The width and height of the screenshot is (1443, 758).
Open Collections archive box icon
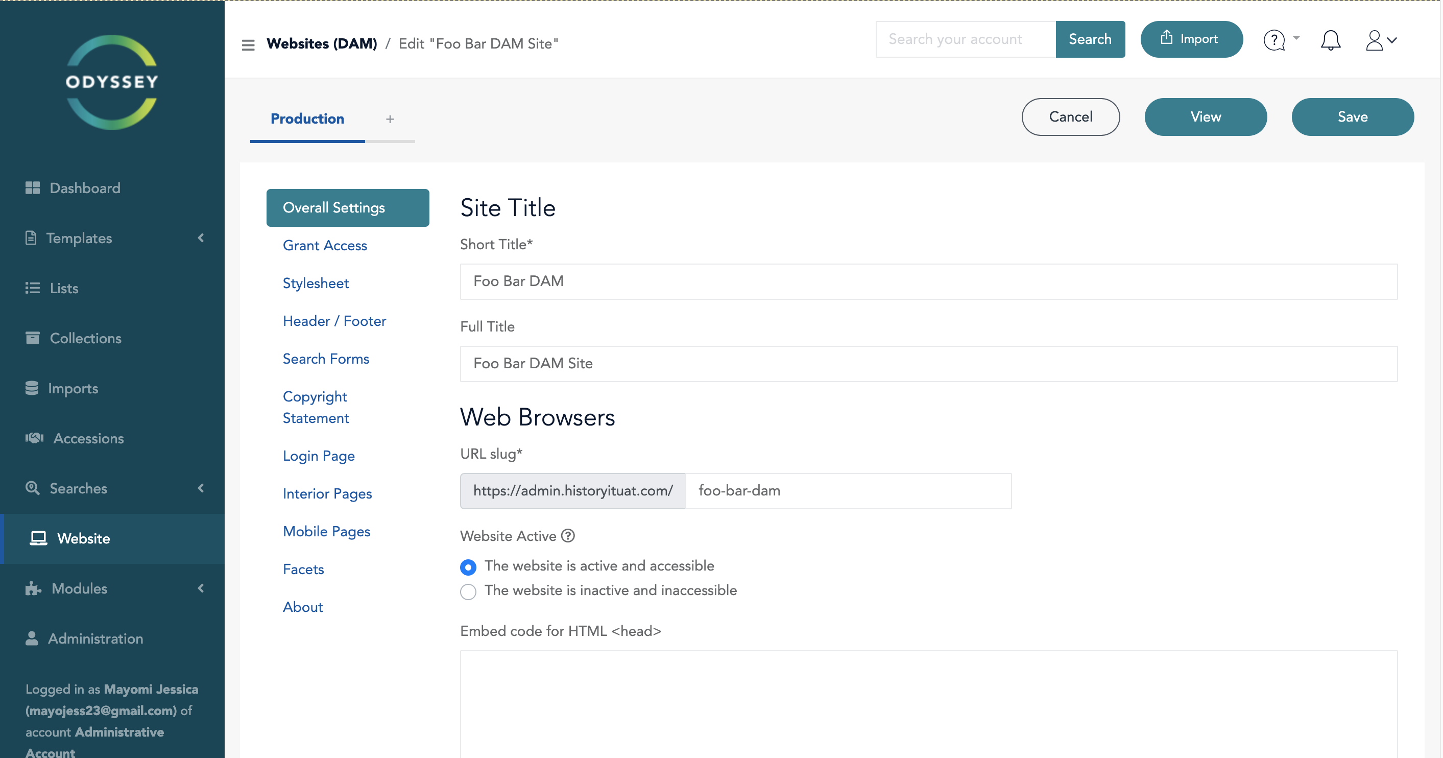tap(33, 338)
